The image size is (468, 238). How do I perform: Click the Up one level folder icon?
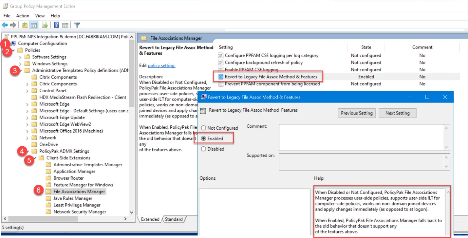click(x=25, y=25)
